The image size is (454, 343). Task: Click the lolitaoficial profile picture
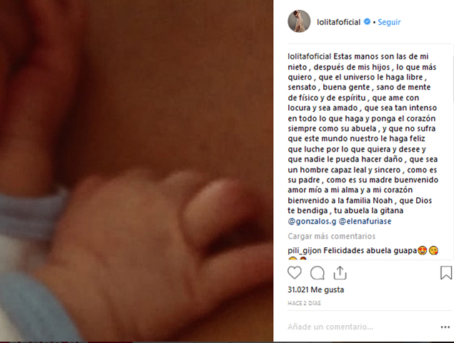click(x=299, y=21)
